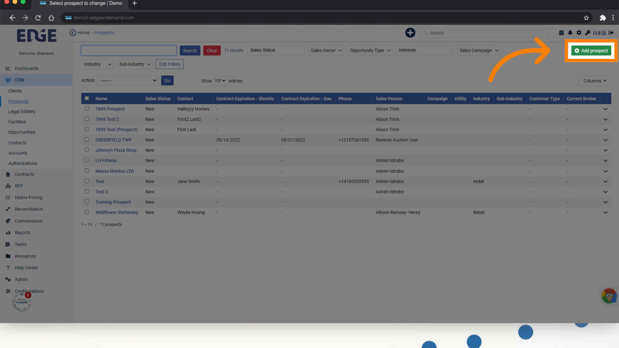Open the Industry filter dropdown

tap(97, 64)
